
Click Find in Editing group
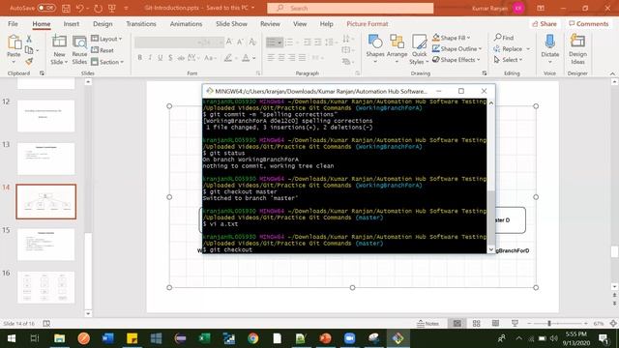[504, 38]
